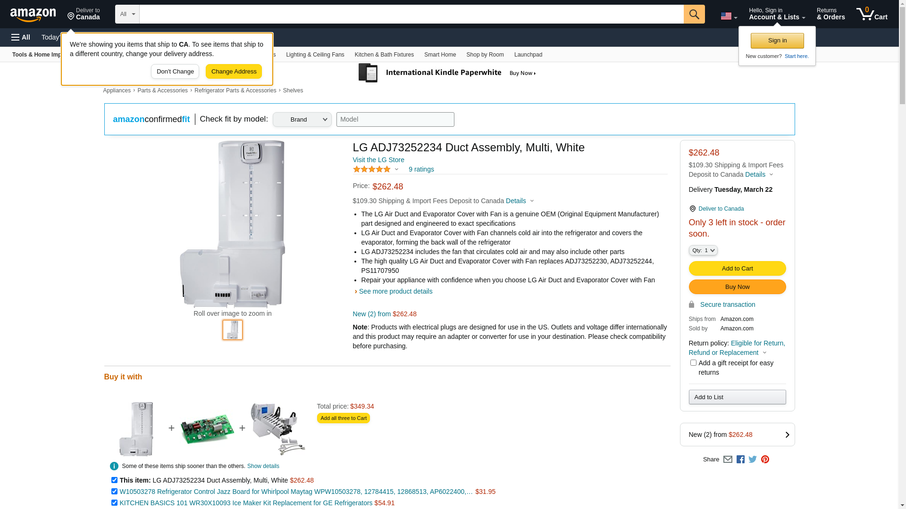
Task: Uncheck the Jazz Board bundle item
Action: click(114, 492)
